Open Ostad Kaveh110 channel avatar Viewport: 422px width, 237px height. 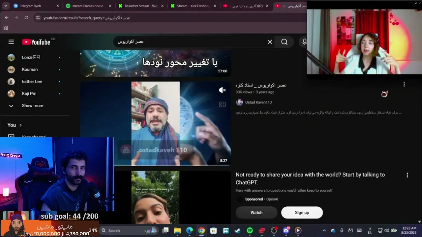click(x=239, y=102)
